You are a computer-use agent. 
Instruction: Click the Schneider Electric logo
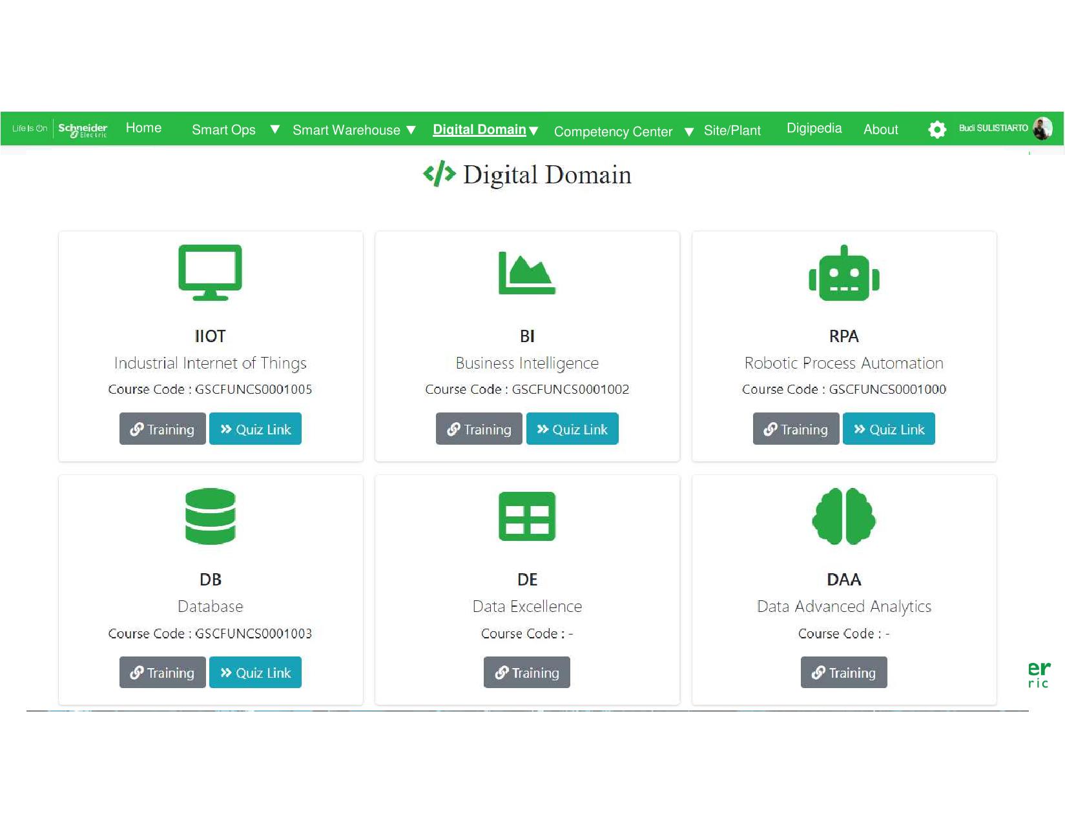(x=83, y=129)
